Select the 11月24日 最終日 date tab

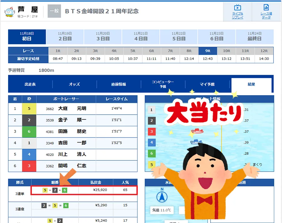click(254, 37)
